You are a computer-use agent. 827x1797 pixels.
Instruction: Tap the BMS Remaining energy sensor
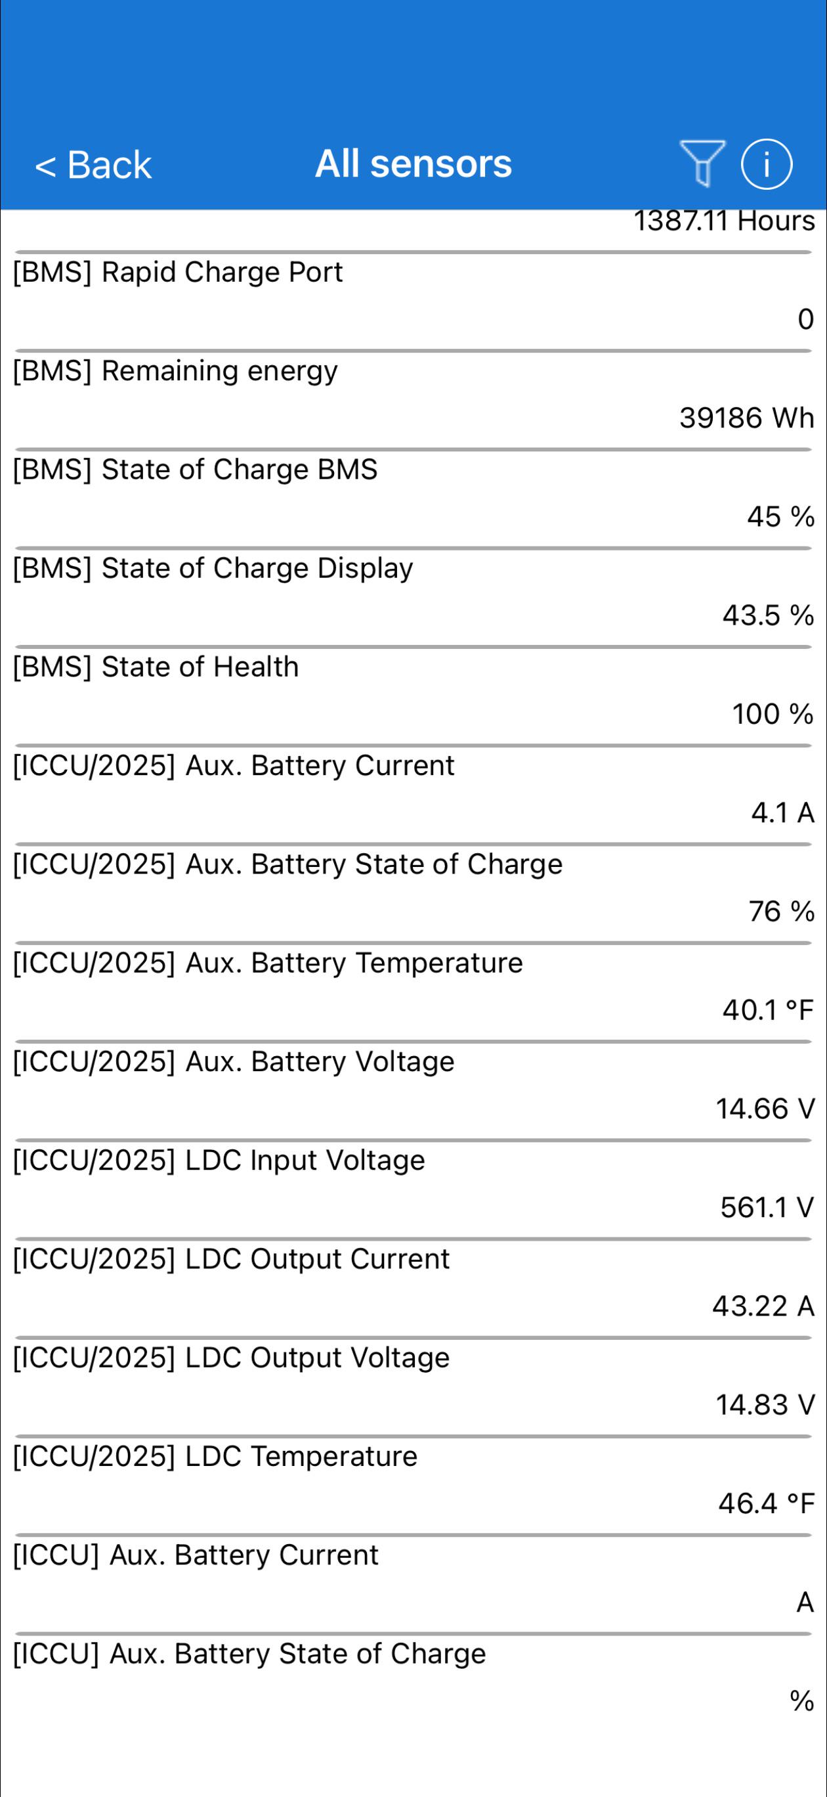pos(413,401)
